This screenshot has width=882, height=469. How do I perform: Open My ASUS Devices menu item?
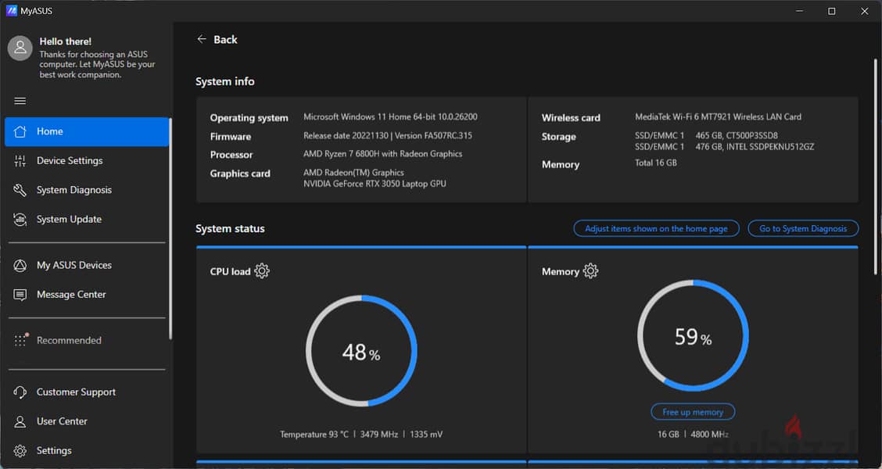(87, 266)
